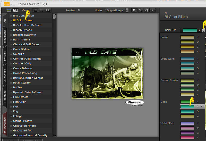Select the split preview view icon
Viewport: 206px width, 141px height.
pos(42,10)
